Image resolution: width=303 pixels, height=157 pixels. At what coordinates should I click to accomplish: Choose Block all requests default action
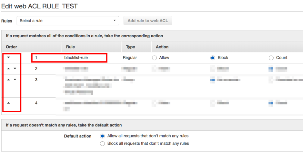(102, 144)
